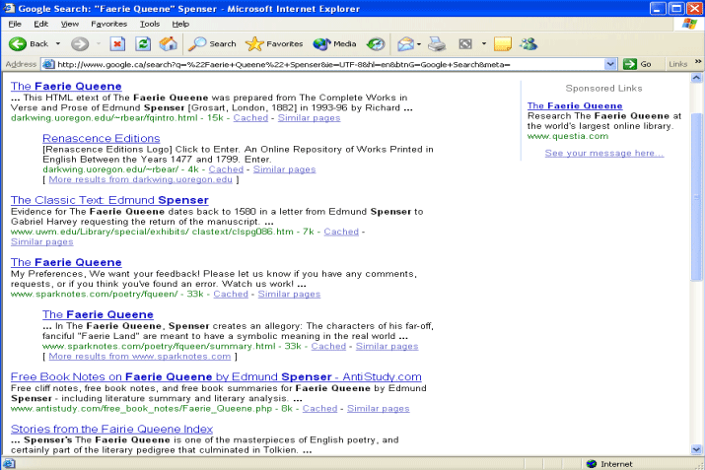Click the 'Sponsored Links' heading text
Screen dimensions: 705x470
pyautogui.click(x=603, y=89)
